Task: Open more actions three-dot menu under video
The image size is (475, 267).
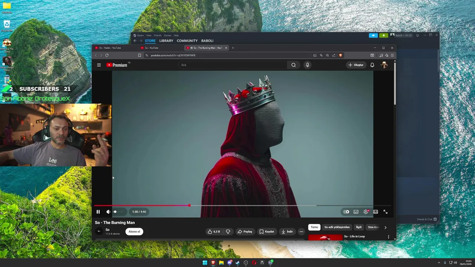Action: (x=301, y=231)
